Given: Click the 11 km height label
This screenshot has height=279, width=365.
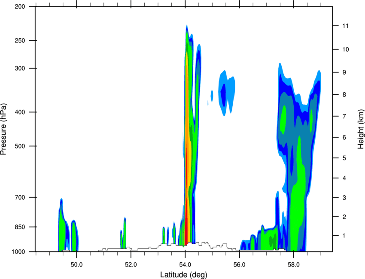Looking at the screenshot, I should coord(346,26).
